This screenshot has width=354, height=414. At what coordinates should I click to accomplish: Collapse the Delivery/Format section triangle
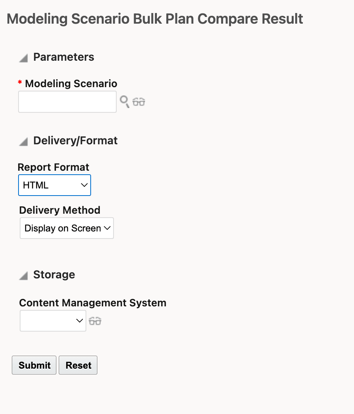coord(24,142)
